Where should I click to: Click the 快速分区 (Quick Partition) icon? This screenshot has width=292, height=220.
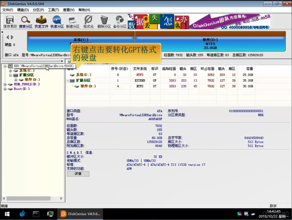pyautogui.click(x=57, y=22)
